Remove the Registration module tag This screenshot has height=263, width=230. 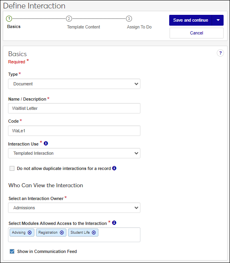pos(62,233)
